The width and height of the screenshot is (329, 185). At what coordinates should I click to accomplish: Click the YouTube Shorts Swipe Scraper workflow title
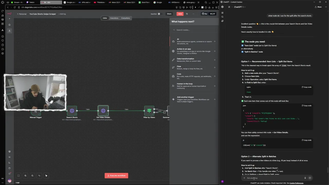coord(43,14)
